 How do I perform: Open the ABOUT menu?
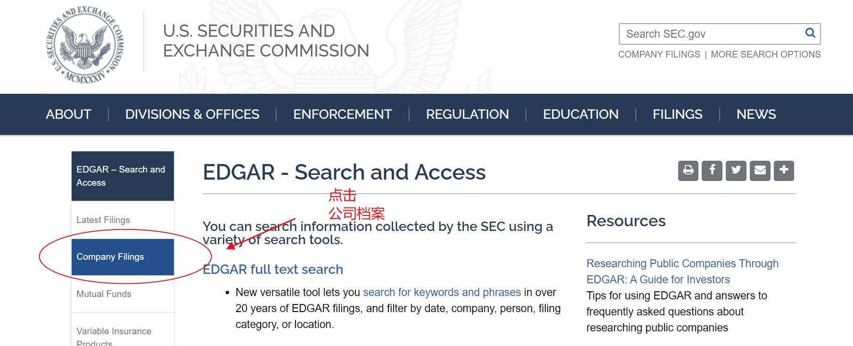pos(68,114)
